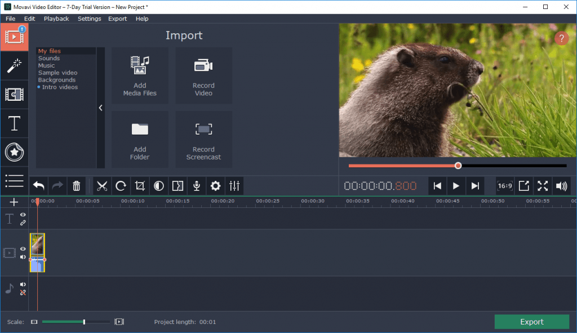Open the Filters magic wand tab

coord(14,66)
